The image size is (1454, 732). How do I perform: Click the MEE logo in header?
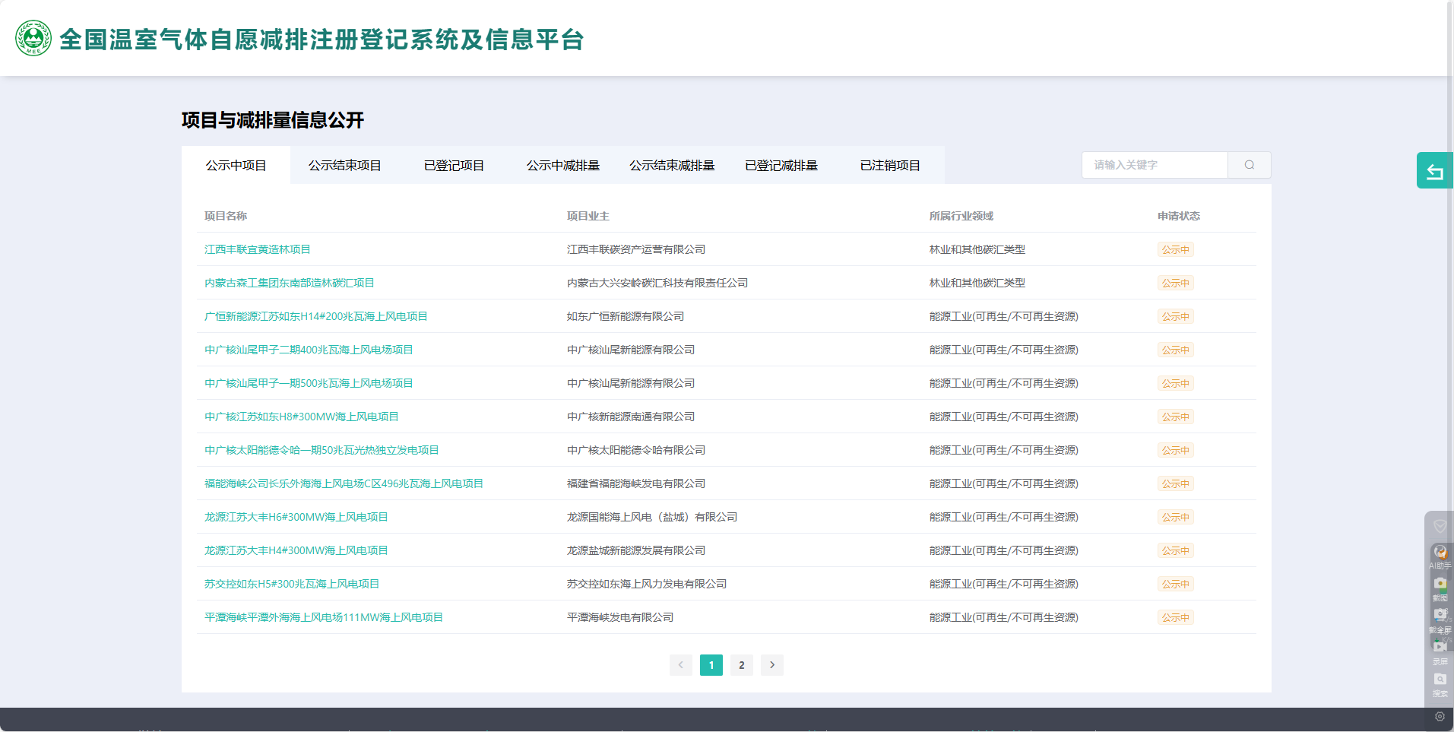coord(33,39)
